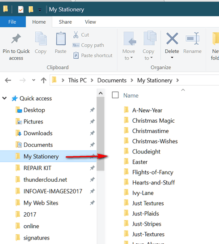The image size is (219, 244).
Task: Tick the select-all checkbox near Name
Action: click(115, 95)
